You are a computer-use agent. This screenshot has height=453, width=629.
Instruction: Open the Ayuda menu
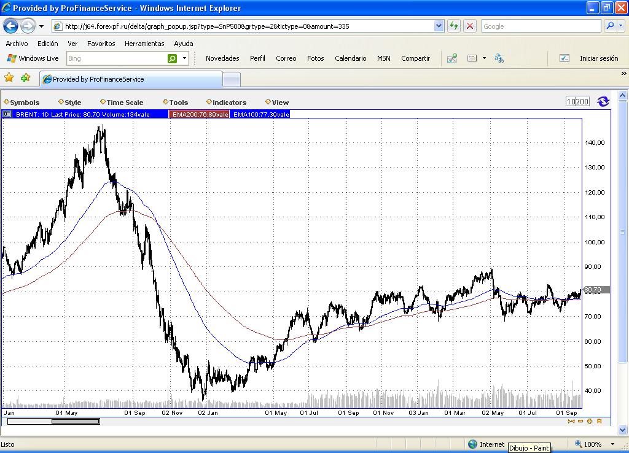point(183,44)
